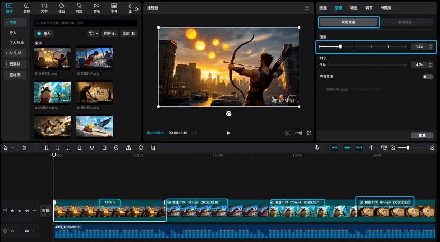Viewport: 440px width, 242px height.
Task: Delete the selected clip
Action: [79, 148]
